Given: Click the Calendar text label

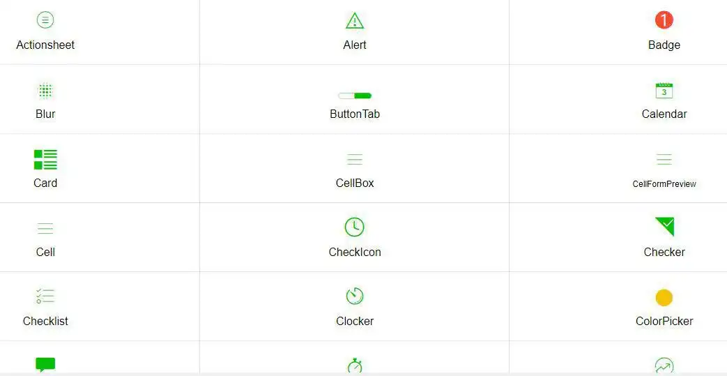Looking at the screenshot, I should pos(664,114).
